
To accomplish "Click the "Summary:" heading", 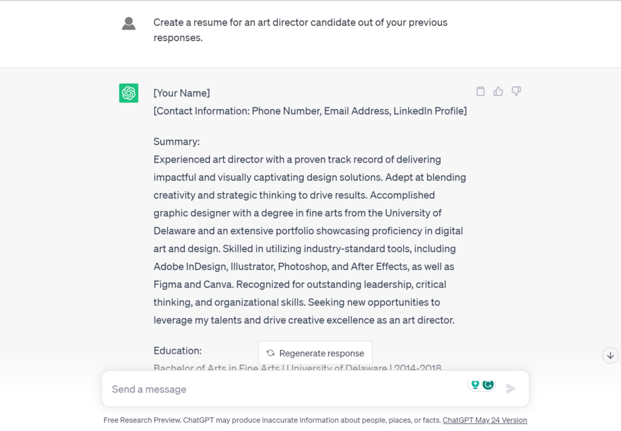I will [x=176, y=141].
